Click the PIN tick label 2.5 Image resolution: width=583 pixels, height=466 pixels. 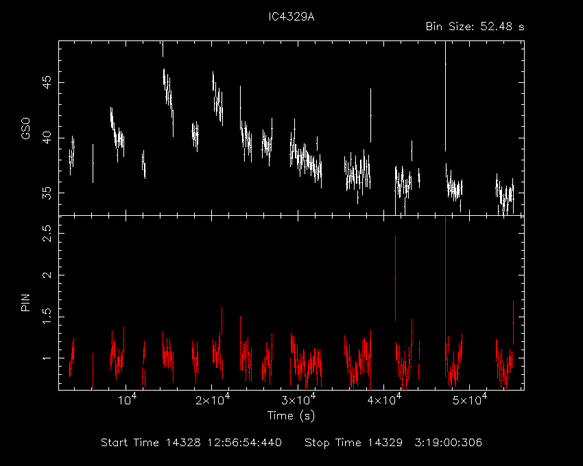tap(47, 234)
